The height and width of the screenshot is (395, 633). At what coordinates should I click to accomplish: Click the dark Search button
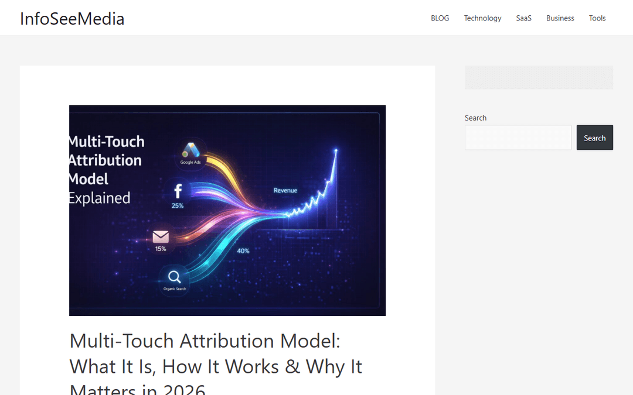[x=595, y=138]
